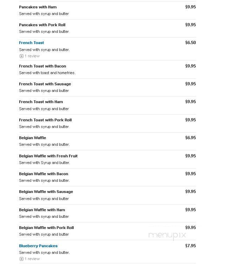
Task: Click the Belgian Waffle with Ham title
Action: click(x=42, y=210)
